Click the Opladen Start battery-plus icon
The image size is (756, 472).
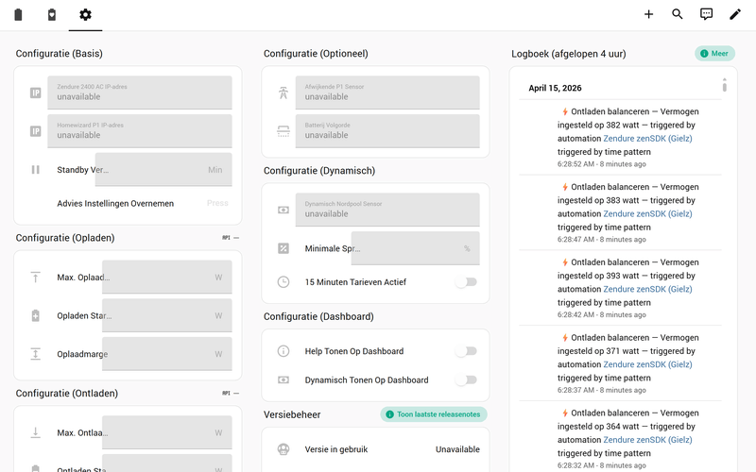click(x=36, y=315)
